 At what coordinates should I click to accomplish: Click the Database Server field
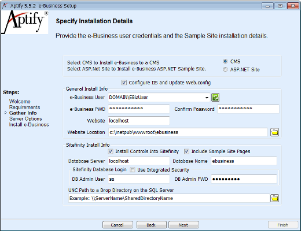(139, 161)
